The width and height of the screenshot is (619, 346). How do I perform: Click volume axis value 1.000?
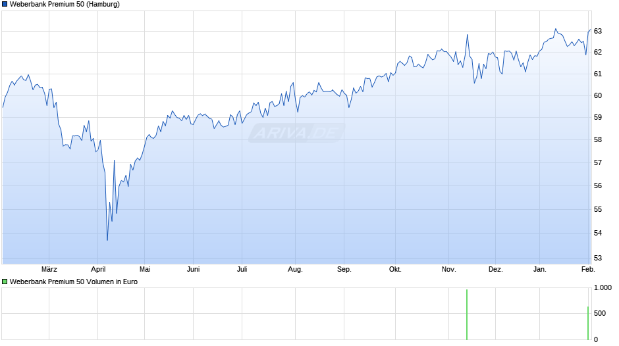[x=603, y=287]
